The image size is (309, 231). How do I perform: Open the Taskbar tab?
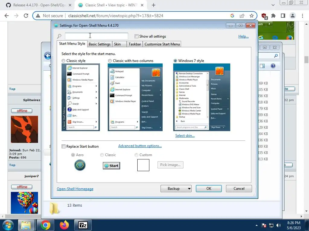(x=135, y=44)
